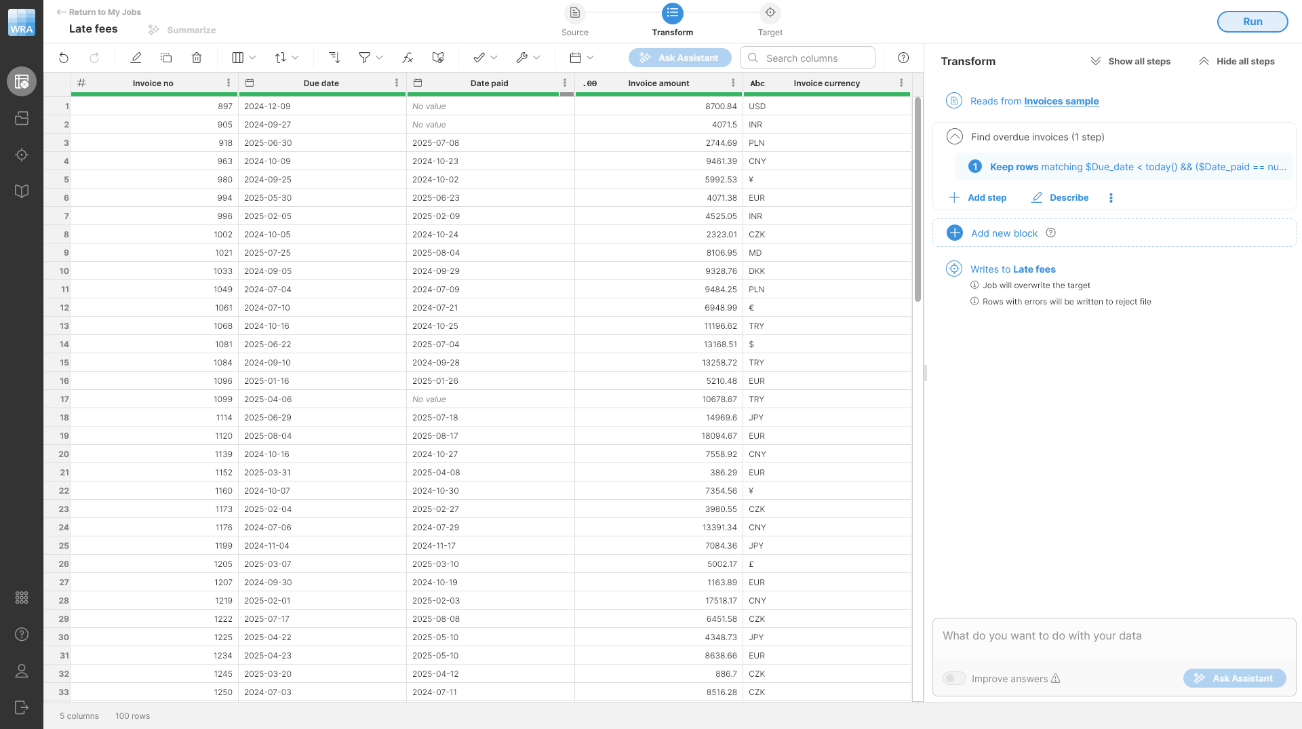Switch to the Target step
The image size is (1302, 729).
(770, 14)
